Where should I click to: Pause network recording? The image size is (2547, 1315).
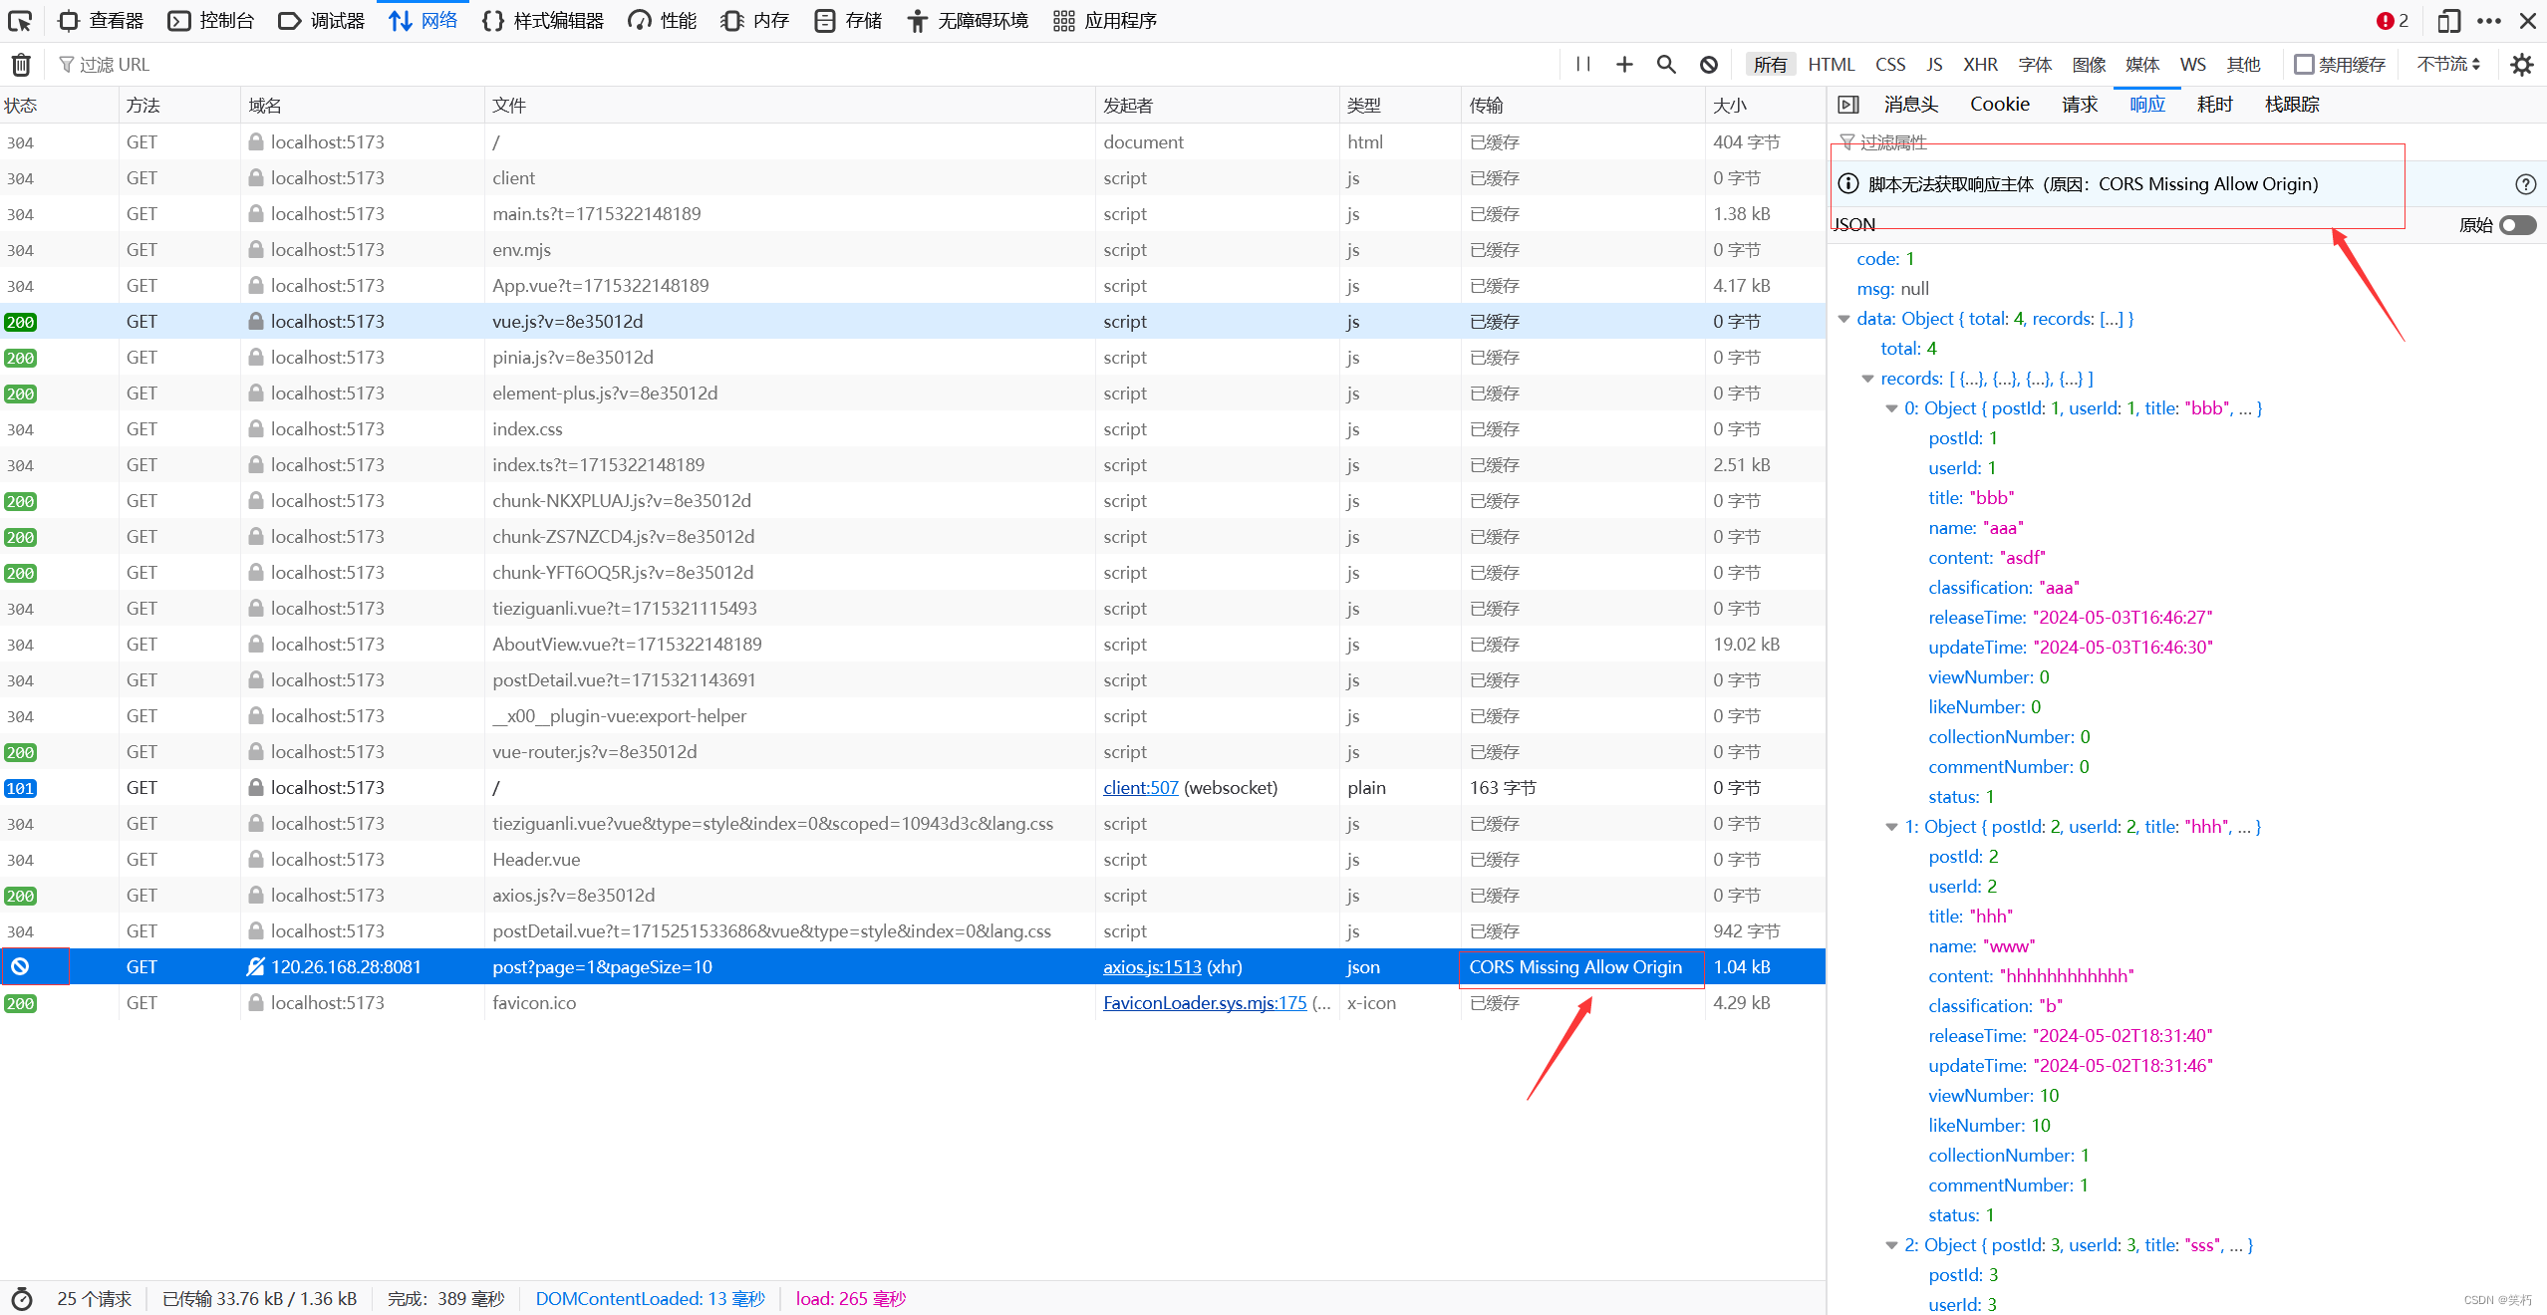(1582, 65)
